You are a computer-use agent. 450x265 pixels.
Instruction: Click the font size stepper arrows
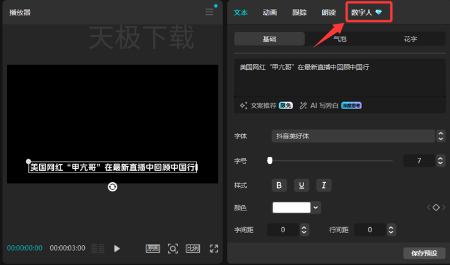[440, 160]
